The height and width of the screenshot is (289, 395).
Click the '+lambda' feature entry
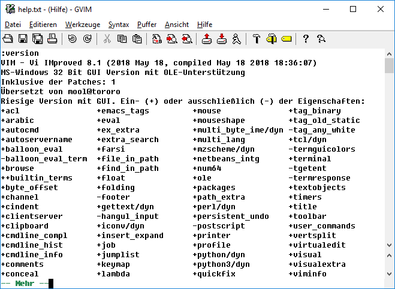coord(113,273)
